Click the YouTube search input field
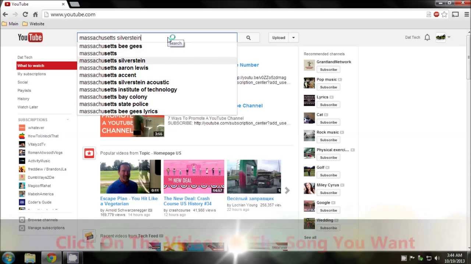The height and width of the screenshot is (264, 471). 157,37
